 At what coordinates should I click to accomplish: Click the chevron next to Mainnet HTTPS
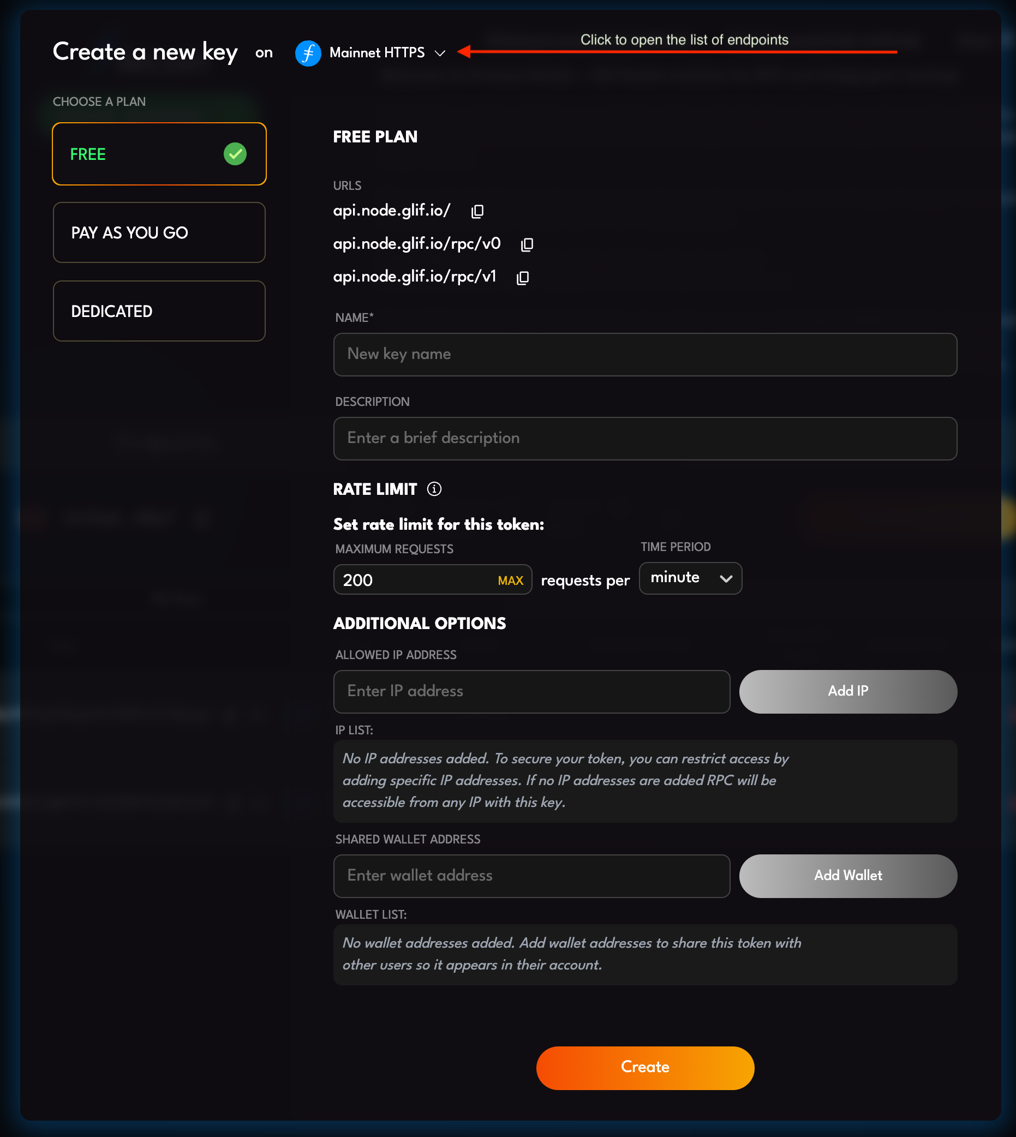pos(440,53)
